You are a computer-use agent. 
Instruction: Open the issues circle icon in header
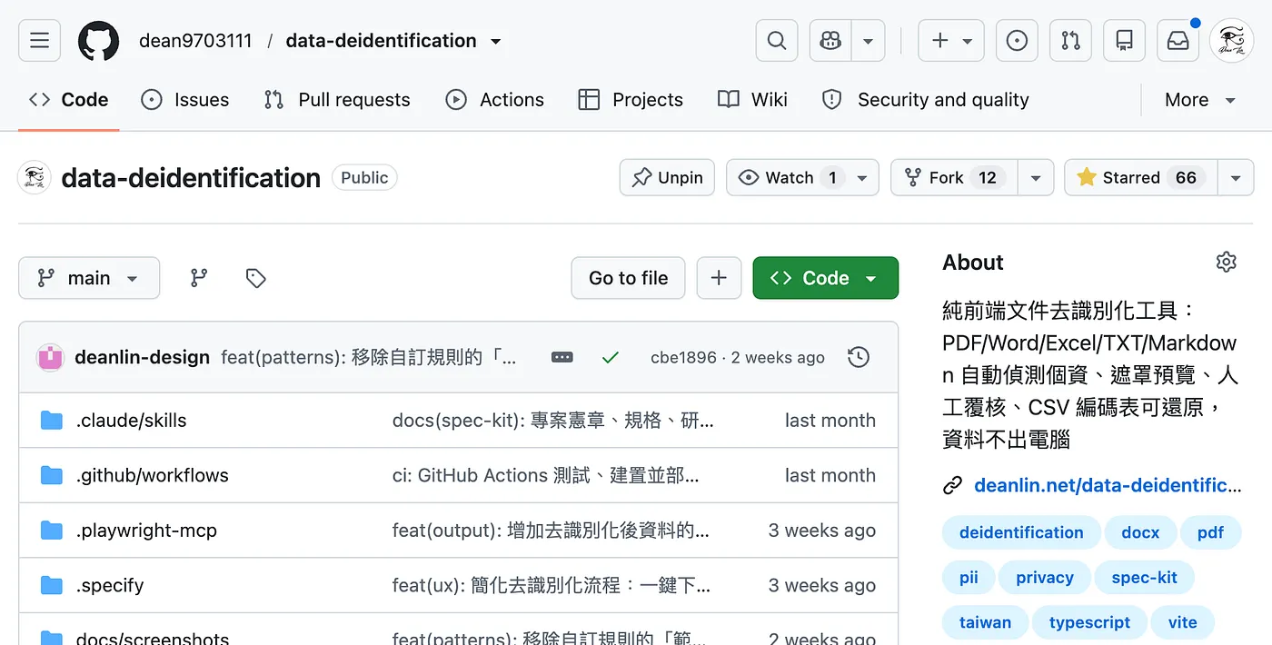point(1018,41)
